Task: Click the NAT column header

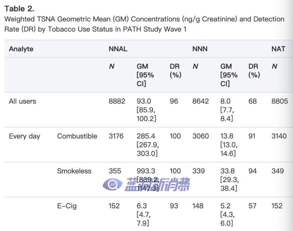Action: point(278,49)
